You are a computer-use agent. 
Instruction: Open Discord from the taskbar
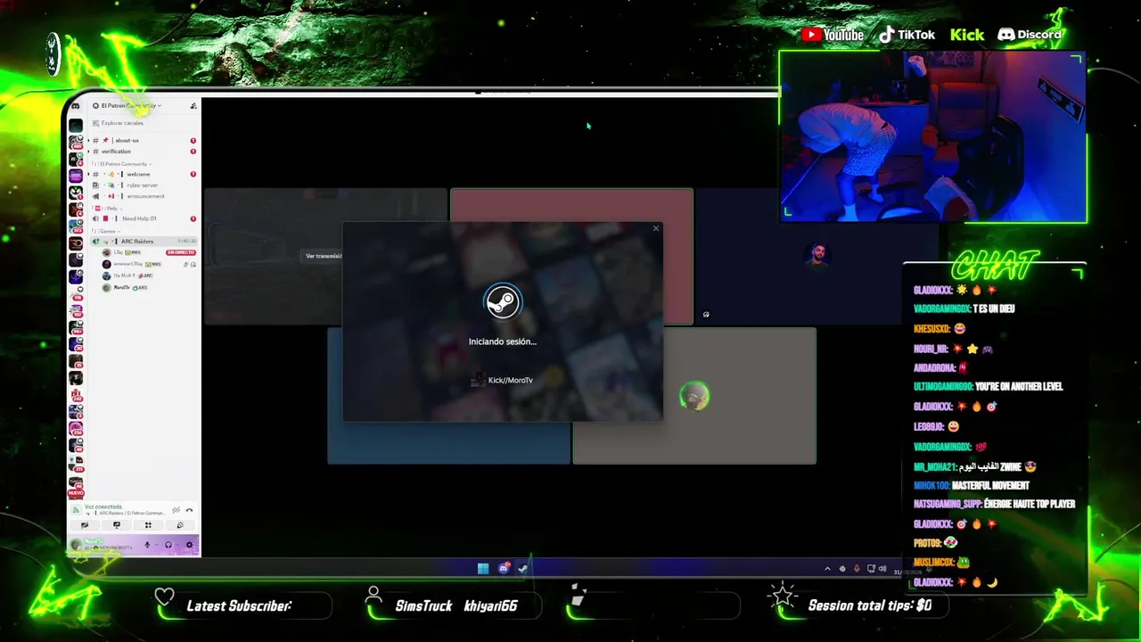pyautogui.click(x=504, y=568)
